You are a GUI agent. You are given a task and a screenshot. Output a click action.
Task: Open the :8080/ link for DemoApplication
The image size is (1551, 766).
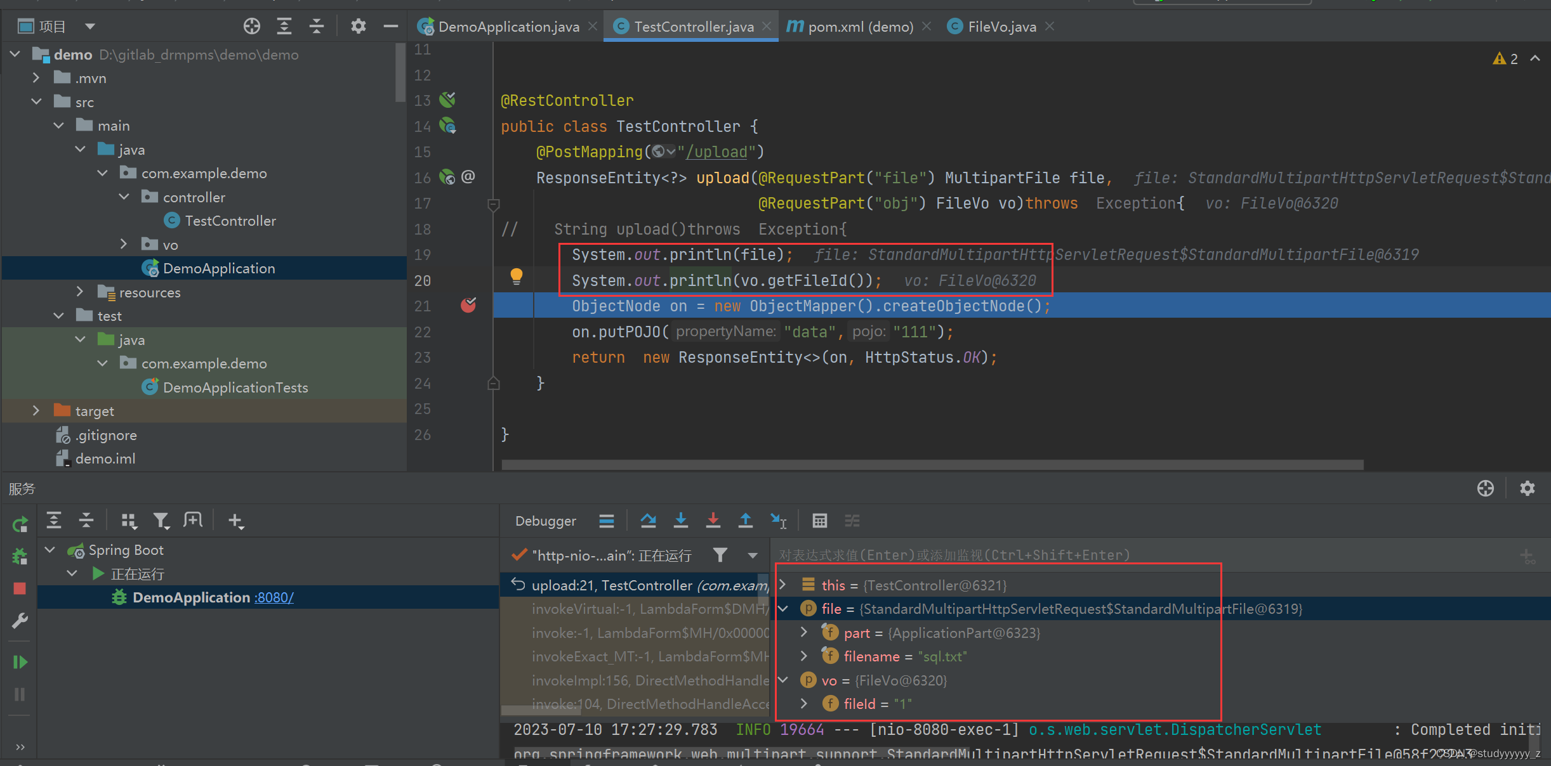tap(274, 597)
